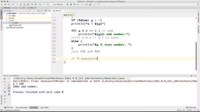
Task: Click the Paste icon in toolbar
Action: click(28, 4)
